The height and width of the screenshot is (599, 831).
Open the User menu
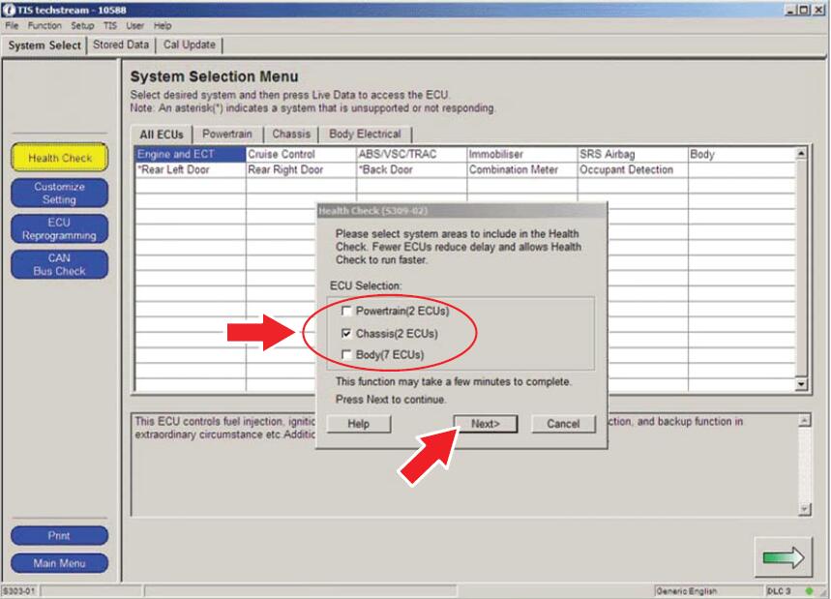point(134,25)
